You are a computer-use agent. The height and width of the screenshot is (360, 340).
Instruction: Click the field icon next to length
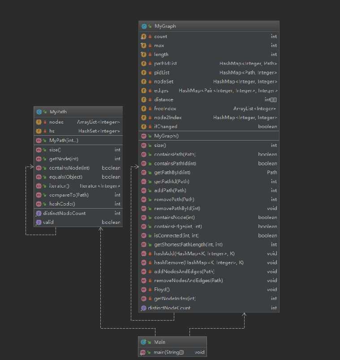click(x=144, y=55)
